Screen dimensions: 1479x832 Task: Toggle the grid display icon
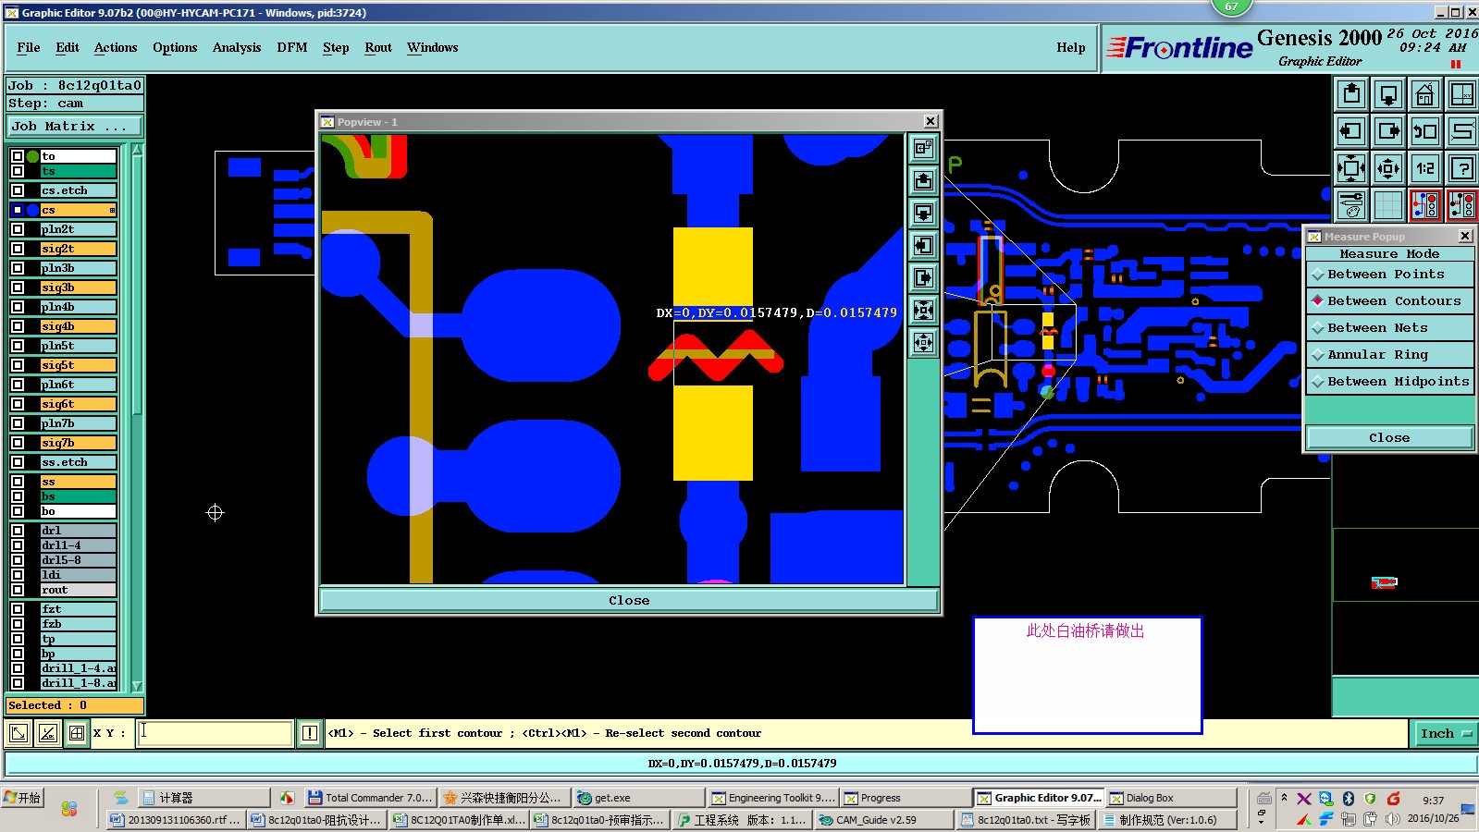coord(1388,205)
